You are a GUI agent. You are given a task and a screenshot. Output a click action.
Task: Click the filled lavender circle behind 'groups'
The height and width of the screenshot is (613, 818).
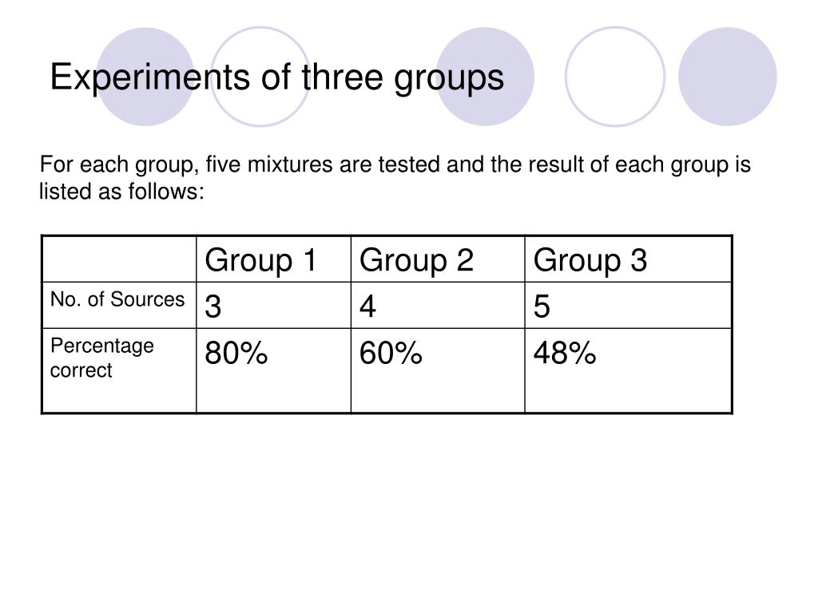[x=485, y=77]
